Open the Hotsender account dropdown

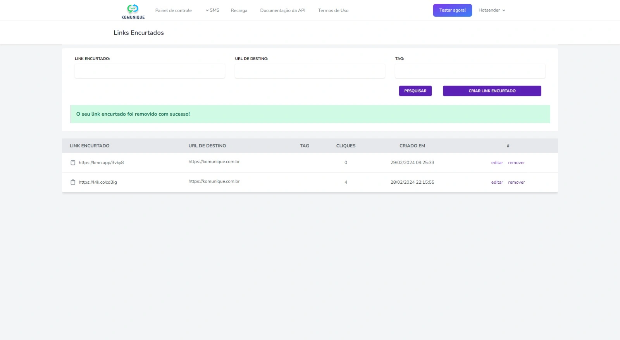coord(492,10)
